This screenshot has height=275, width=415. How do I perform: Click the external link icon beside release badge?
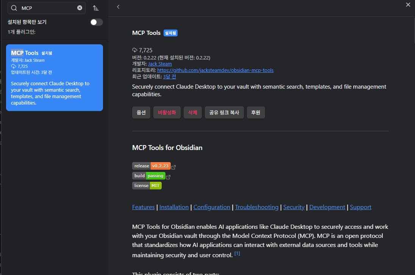(174, 167)
